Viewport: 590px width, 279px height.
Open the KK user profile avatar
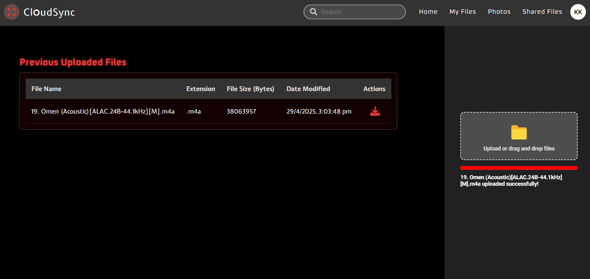578,12
